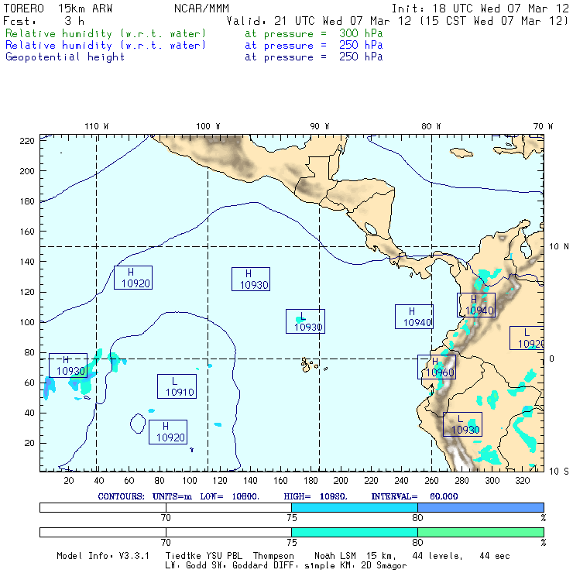The image size is (573, 573).
Task: Click the 'H 10920' box below the L 10910 box
Action: [168, 432]
